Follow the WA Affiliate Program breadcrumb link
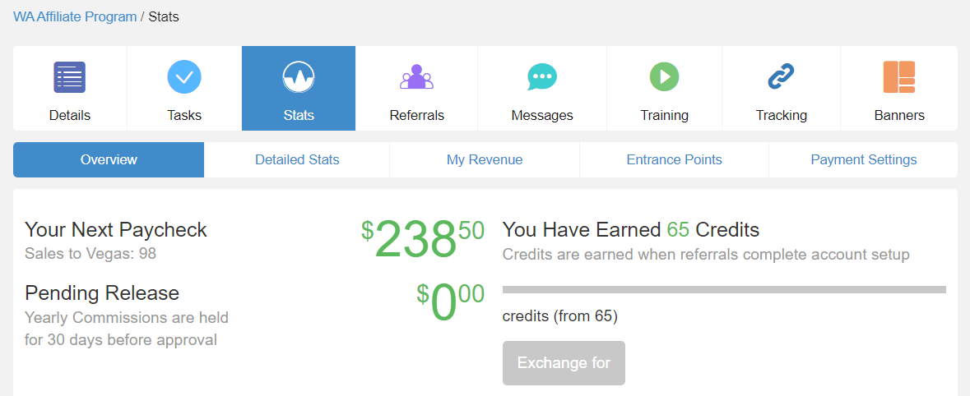Viewport: 970px width, 396px height. [75, 16]
